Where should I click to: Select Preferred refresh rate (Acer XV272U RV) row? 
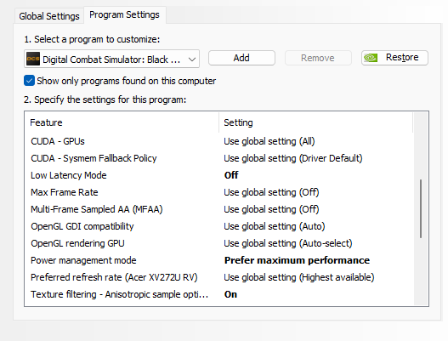114,277
